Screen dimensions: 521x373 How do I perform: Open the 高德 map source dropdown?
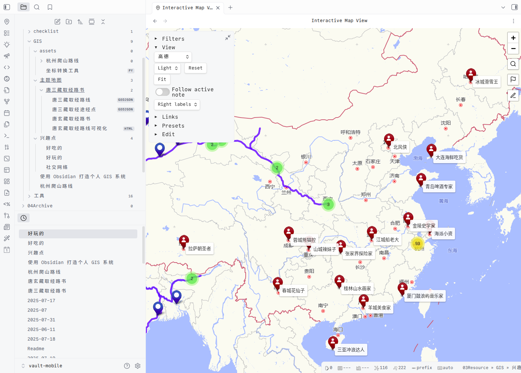[x=173, y=57]
